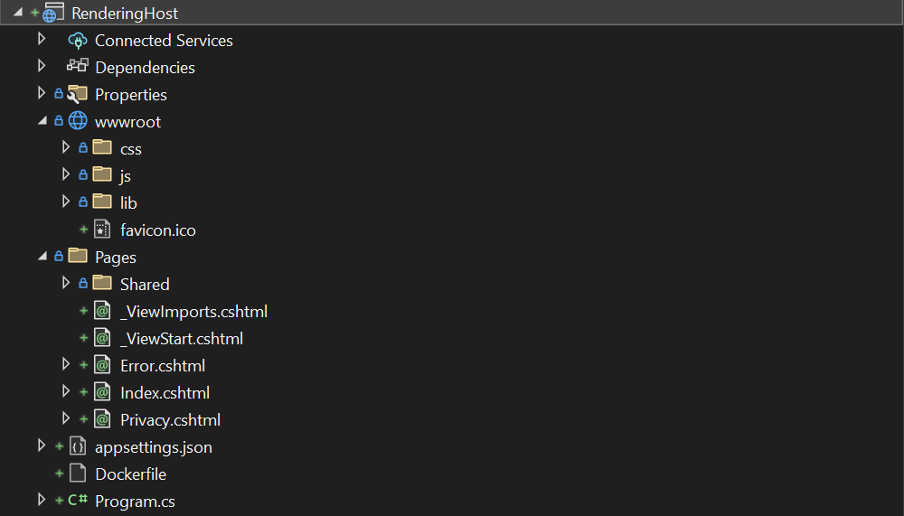Select the Privacy.cshtml file
The image size is (904, 516).
coord(170,420)
